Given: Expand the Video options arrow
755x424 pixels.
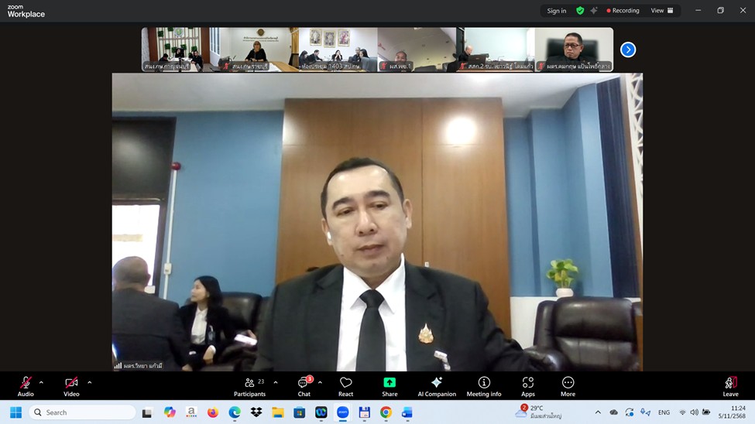Looking at the screenshot, I should click(89, 382).
